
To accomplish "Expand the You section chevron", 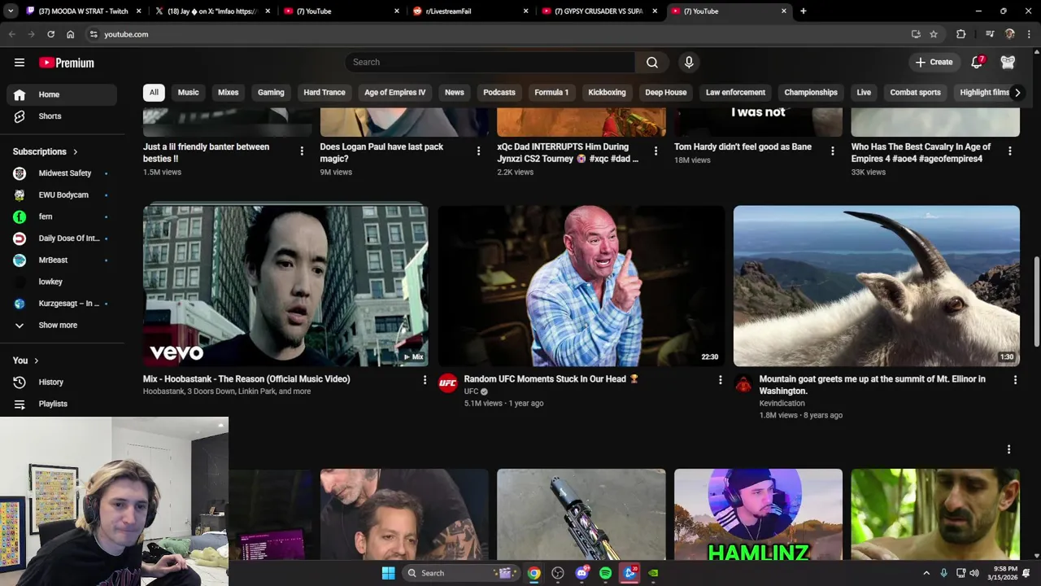I will (36, 361).
